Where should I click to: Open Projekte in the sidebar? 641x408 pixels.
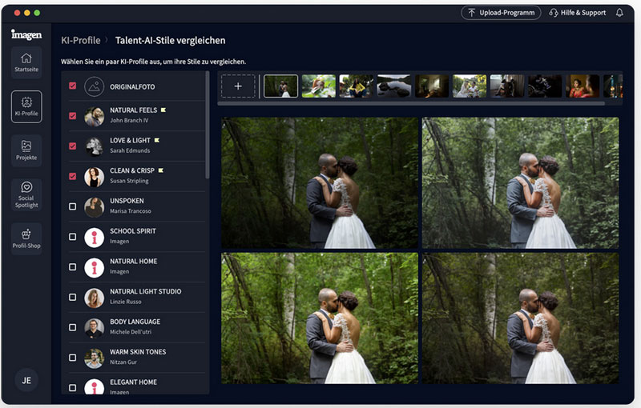(26, 150)
